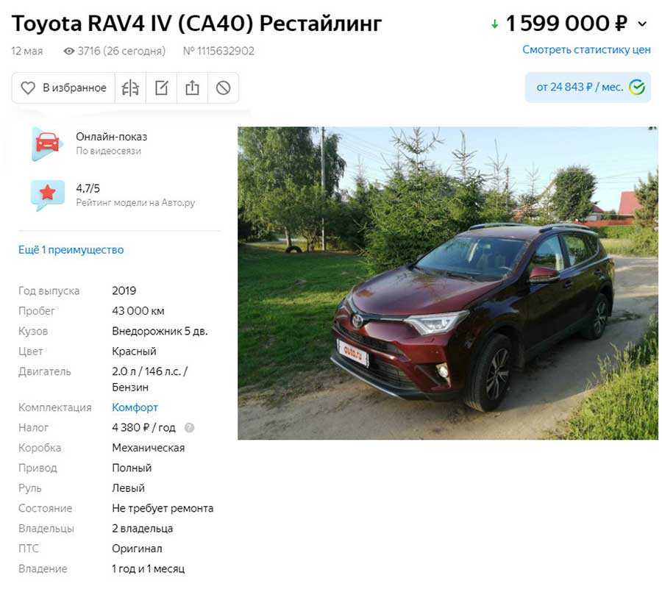The width and height of the screenshot is (662, 589).
Task: Click the 4,7/5 model rating text
Action: (x=88, y=188)
